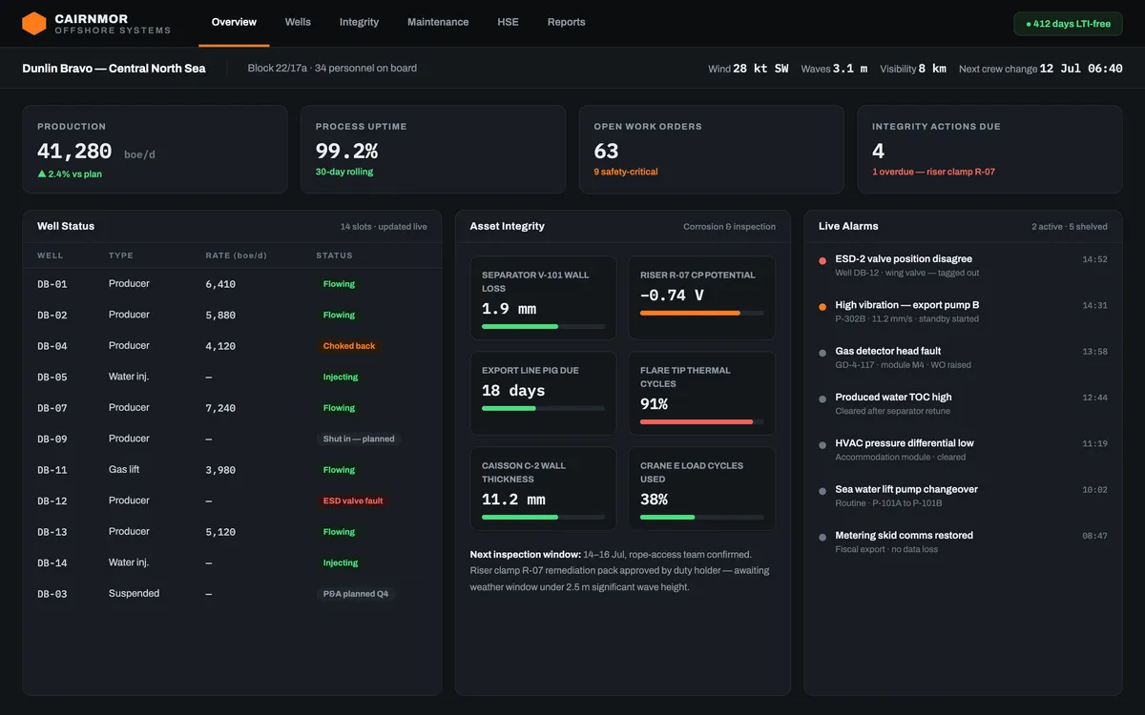
Task: Open the Integrity Actions Due card
Action: click(989, 150)
